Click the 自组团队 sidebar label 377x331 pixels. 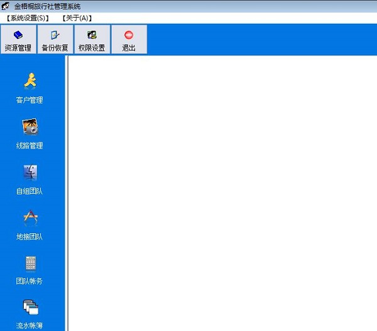tap(30, 191)
